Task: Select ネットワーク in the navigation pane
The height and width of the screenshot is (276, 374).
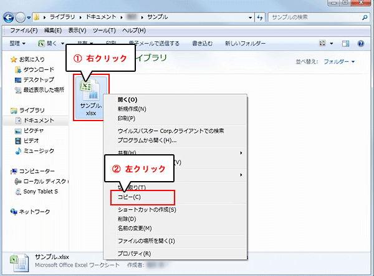Action: click(34, 212)
